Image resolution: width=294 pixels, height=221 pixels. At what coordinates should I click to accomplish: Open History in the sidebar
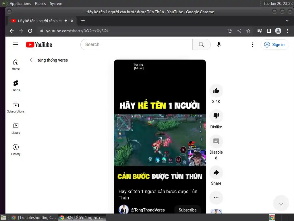pyautogui.click(x=16, y=150)
